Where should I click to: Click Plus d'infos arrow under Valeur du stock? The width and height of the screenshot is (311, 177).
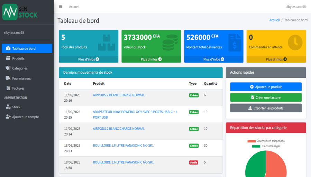coord(151,59)
